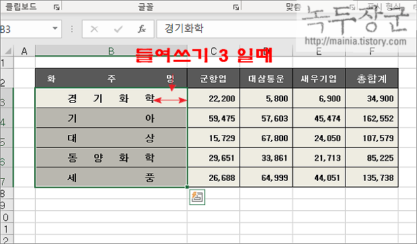This screenshot has height=244, width=417.
Task: Select the 기아 cell
Action: click(111, 118)
